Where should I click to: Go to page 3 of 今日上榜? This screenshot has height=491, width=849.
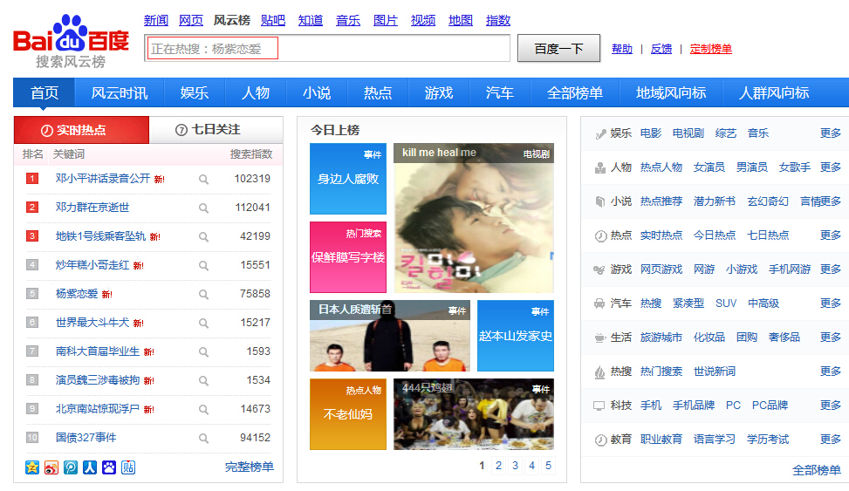pyautogui.click(x=515, y=466)
